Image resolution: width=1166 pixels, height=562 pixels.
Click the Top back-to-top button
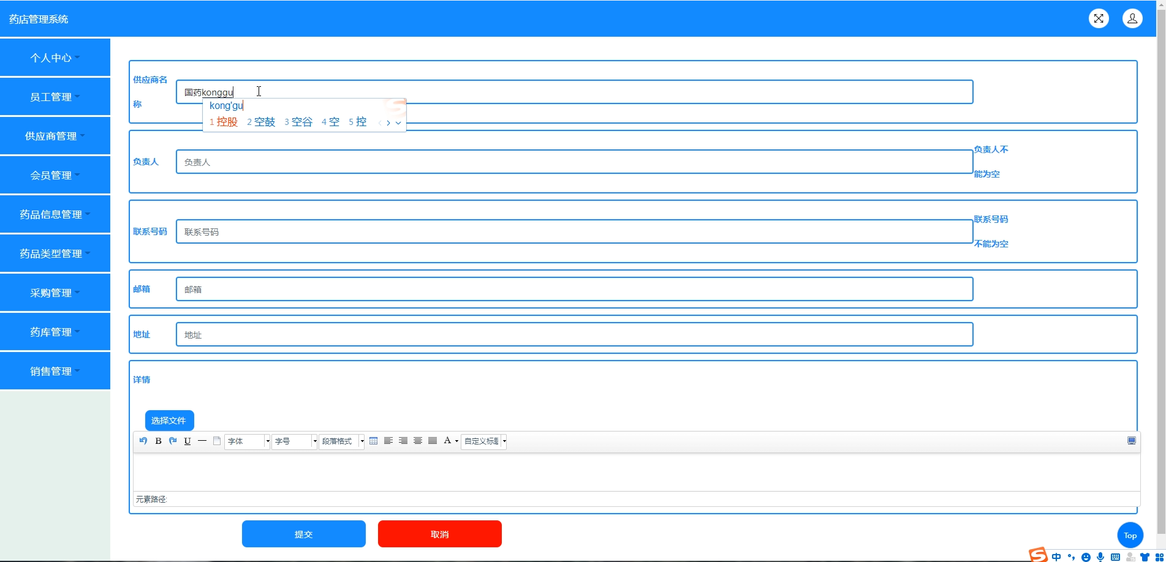point(1130,535)
